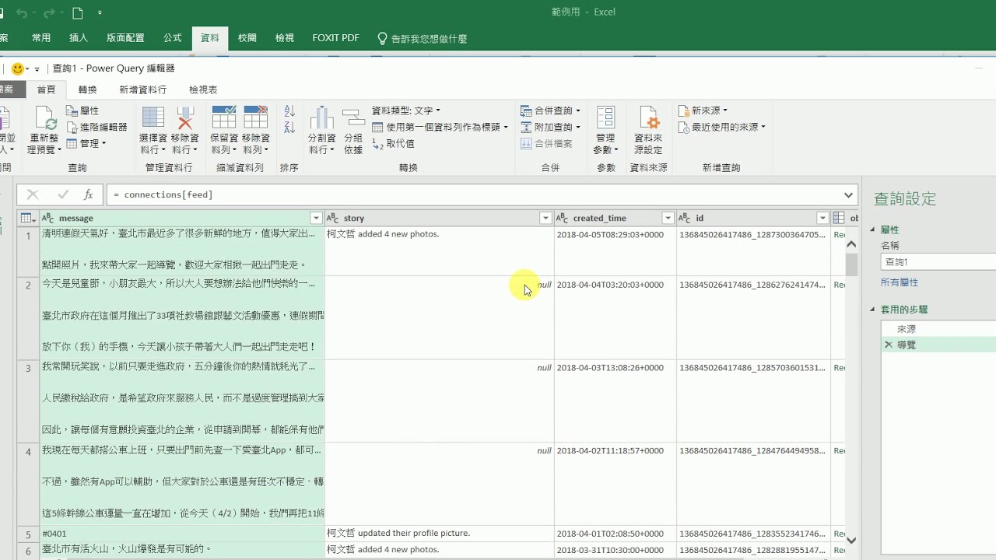
Task: Click 分組依據 group by icon
Action: [353, 118]
